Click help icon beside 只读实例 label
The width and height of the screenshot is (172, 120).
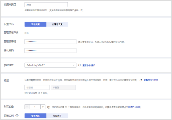click(17, 116)
